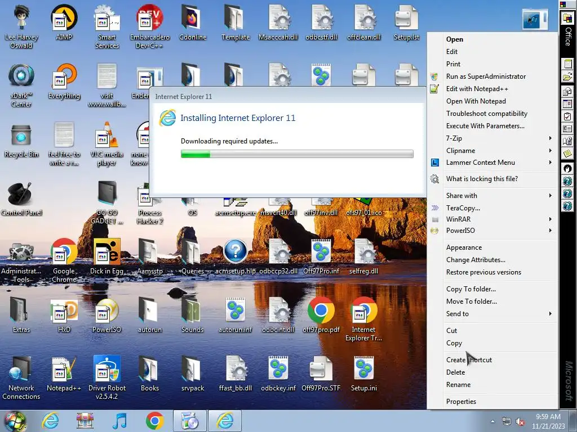
Task: Select the PowerISO desktop shortcut
Action: 106,316
